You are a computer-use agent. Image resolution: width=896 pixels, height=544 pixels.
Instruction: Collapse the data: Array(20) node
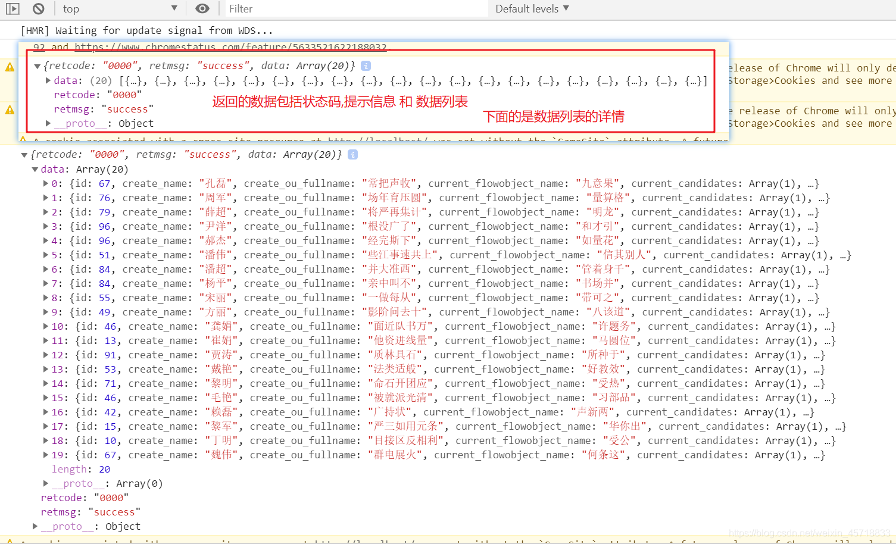click(35, 169)
